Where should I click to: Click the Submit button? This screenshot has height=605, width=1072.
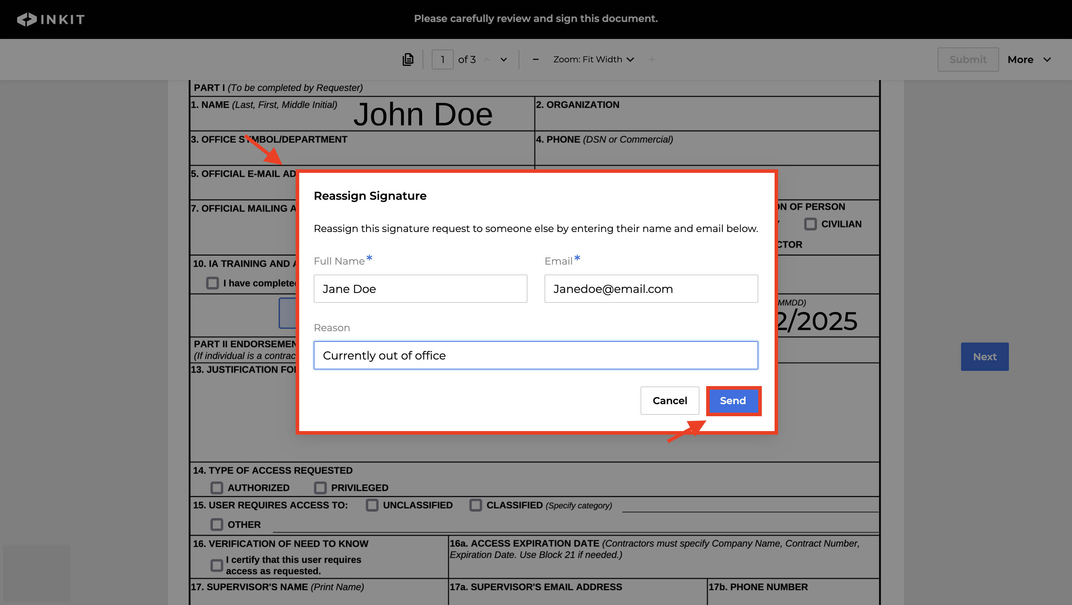[967, 60]
